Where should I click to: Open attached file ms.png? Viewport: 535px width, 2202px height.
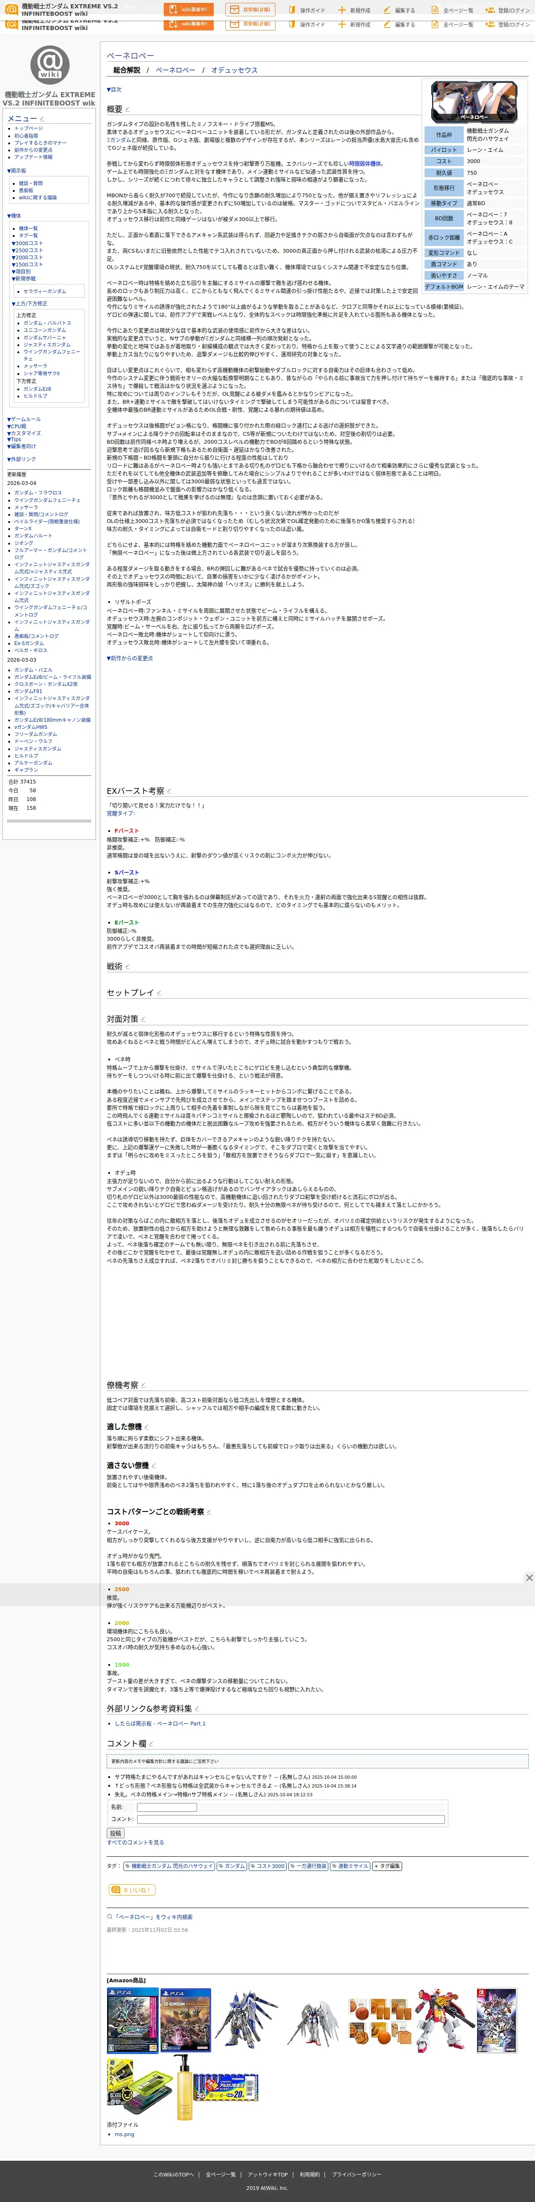(124, 2134)
